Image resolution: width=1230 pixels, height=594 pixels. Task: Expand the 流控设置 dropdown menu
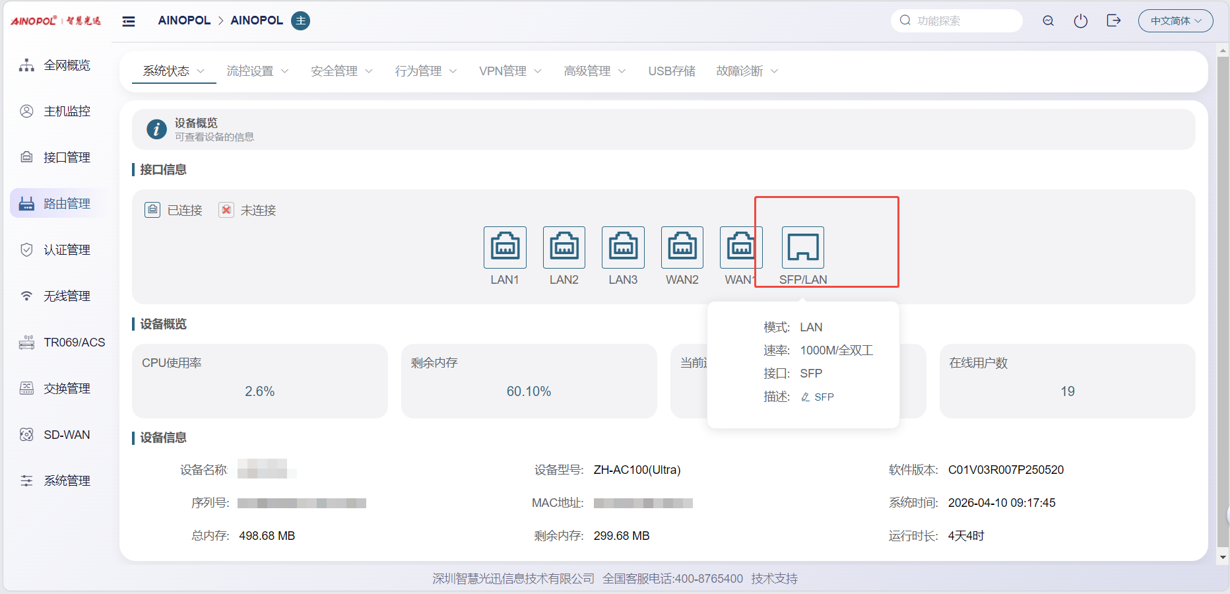[257, 71]
